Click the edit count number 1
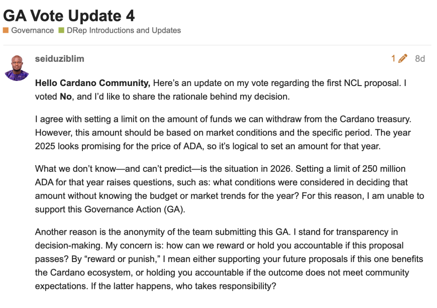The image size is (437, 308). tap(393, 58)
